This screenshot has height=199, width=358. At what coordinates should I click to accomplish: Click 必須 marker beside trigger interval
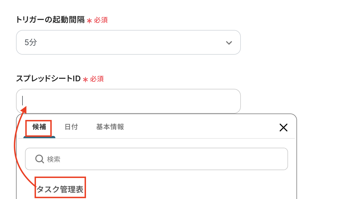tap(101, 20)
